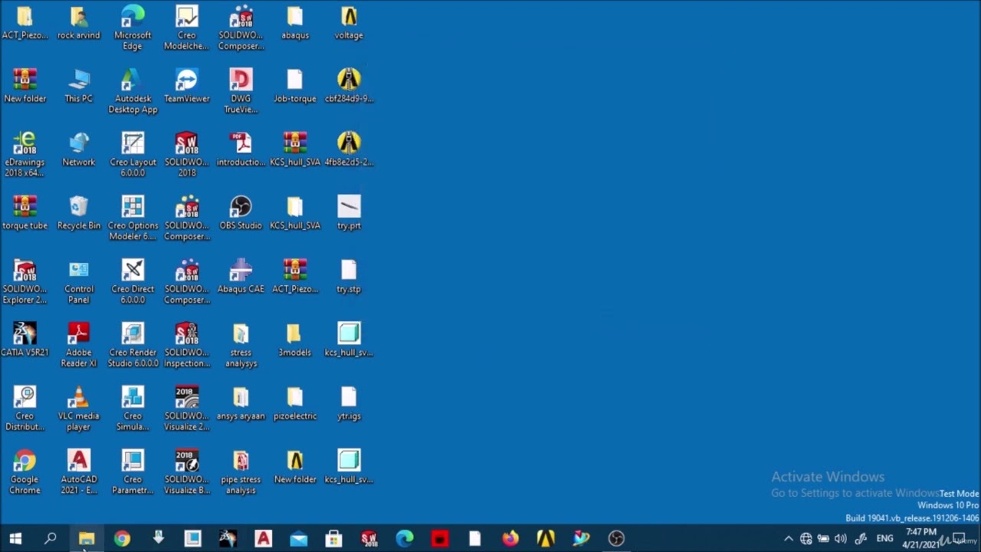Viewport: 981px width, 552px height.
Task: Open the Control Panel desktop shortcut
Action: 78,281
